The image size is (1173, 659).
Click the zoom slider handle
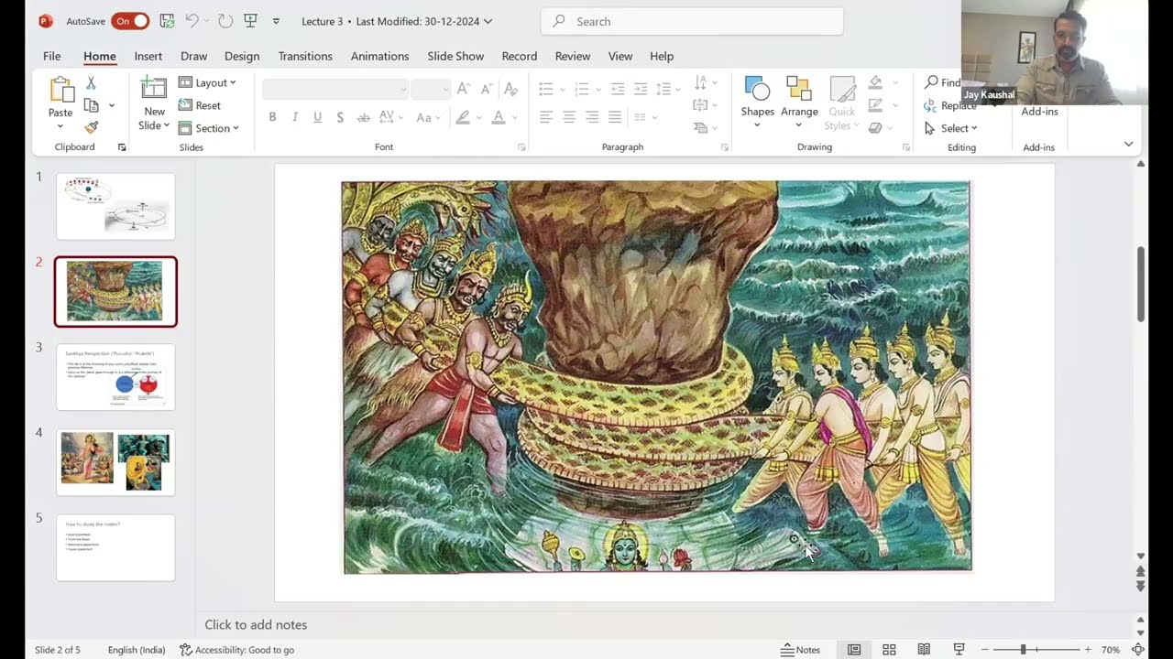tap(1023, 650)
